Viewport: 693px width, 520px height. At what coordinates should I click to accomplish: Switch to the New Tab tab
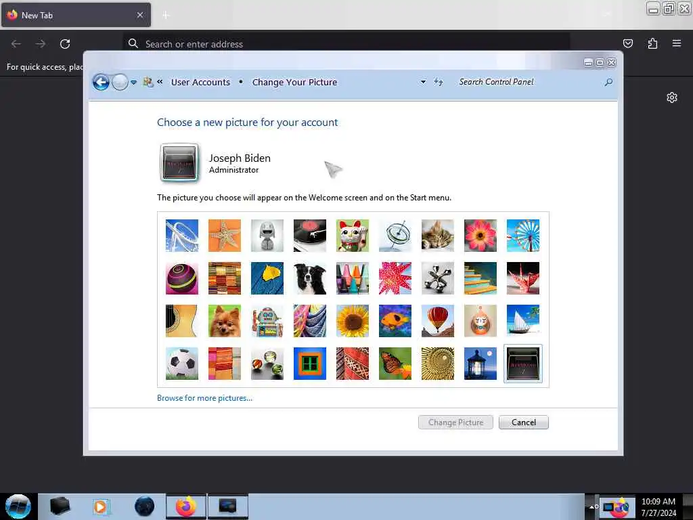[x=76, y=15]
